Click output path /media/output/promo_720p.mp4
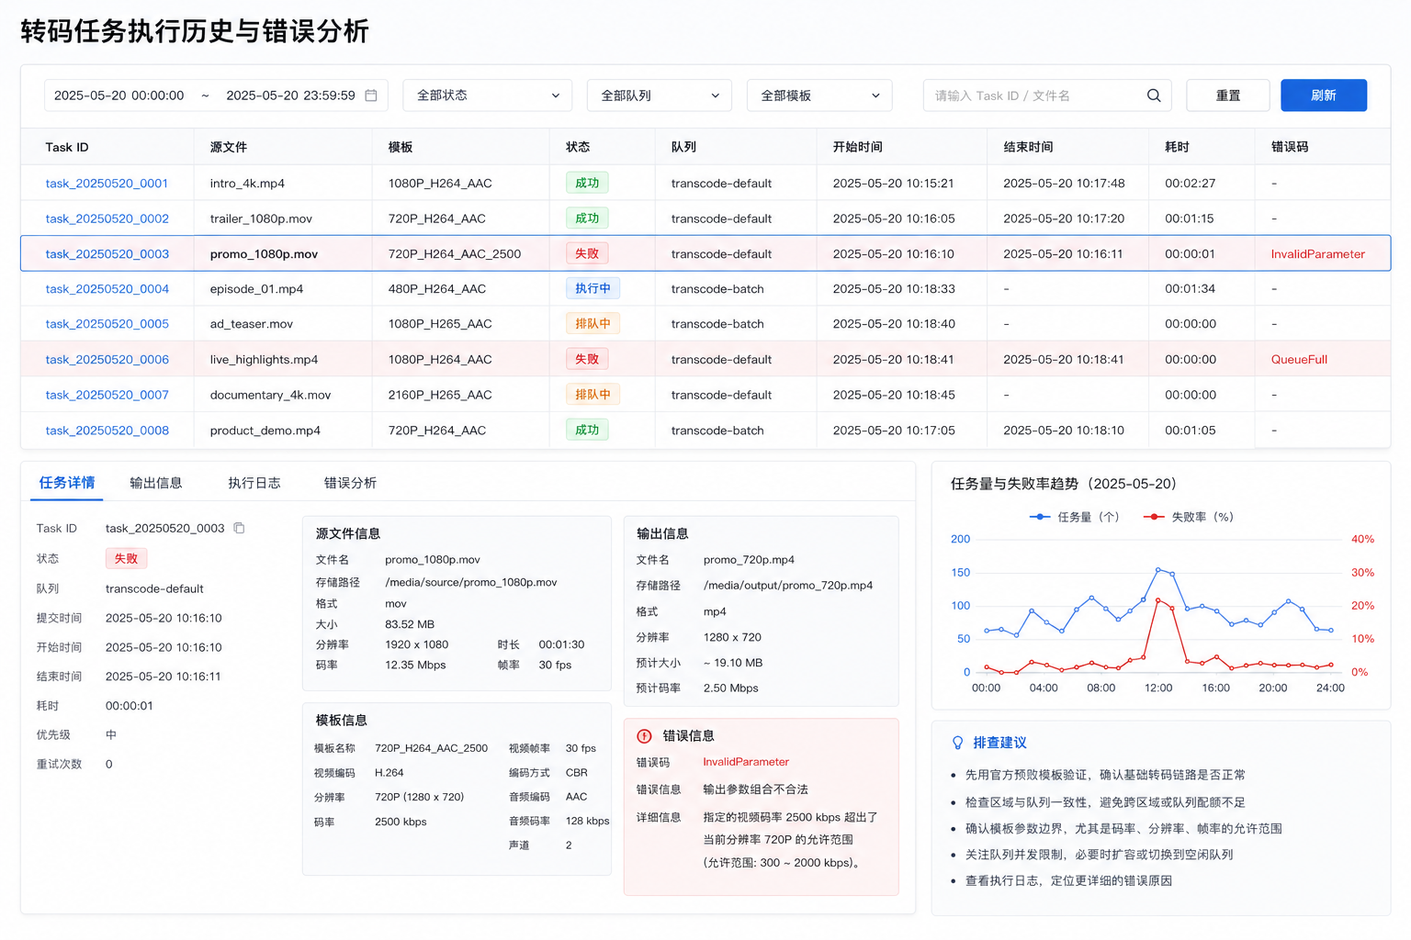Image resolution: width=1411 pixels, height=940 pixels. pos(788,585)
